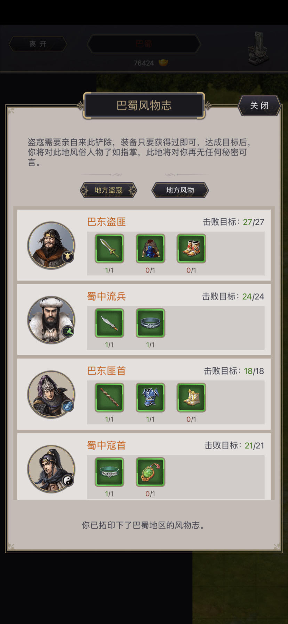Open the 巴东匪首 helmeted portrait
Viewport: 288px width, 624px height.
(x=51, y=394)
